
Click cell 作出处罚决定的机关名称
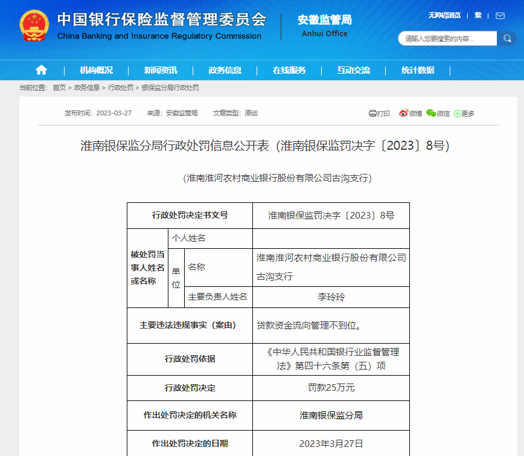190,415
